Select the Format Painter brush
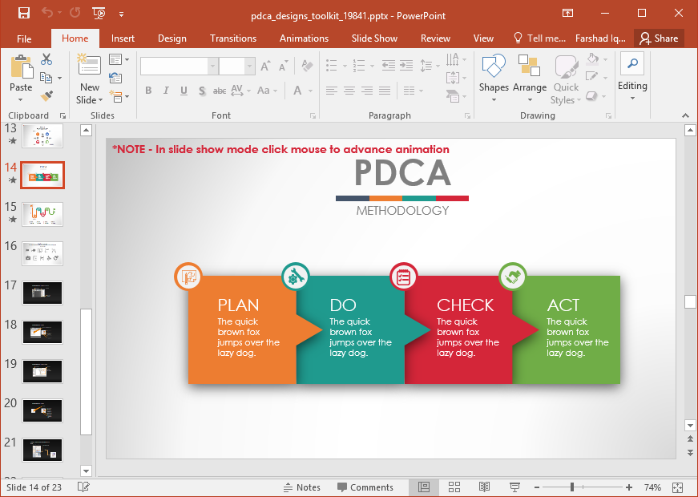 46,95
